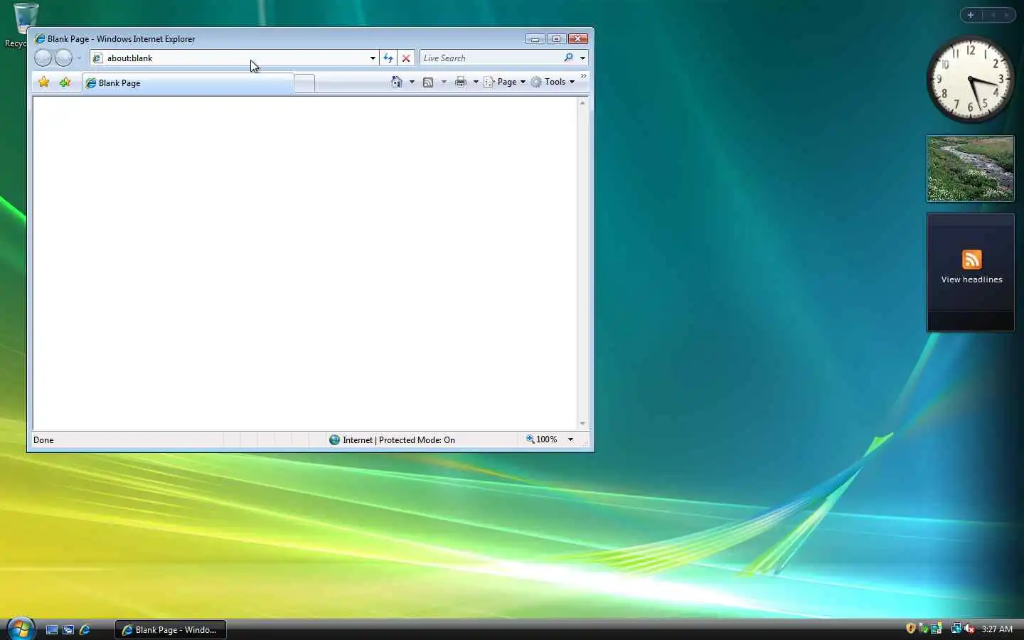The height and width of the screenshot is (640, 1024).
Task: Open the Page menu
Action: click(x=505, y=82)
